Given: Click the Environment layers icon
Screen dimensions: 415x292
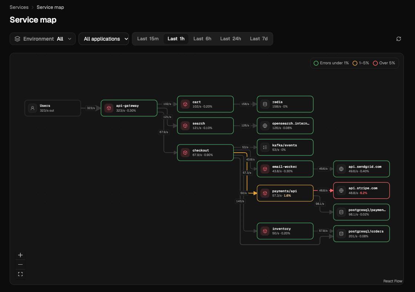Looking at the screenshot, I should pyautogui.click(x=17, y=39).
